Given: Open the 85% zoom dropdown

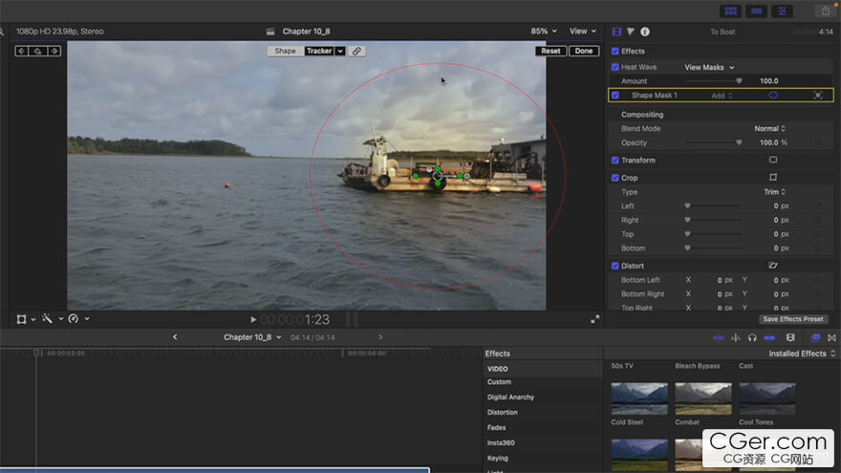Looking at the screenshot, I should point(544,32).
